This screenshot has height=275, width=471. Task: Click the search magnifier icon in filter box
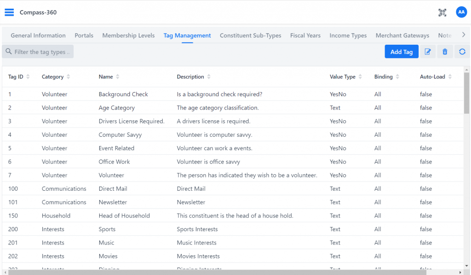(x=9, y=52)
